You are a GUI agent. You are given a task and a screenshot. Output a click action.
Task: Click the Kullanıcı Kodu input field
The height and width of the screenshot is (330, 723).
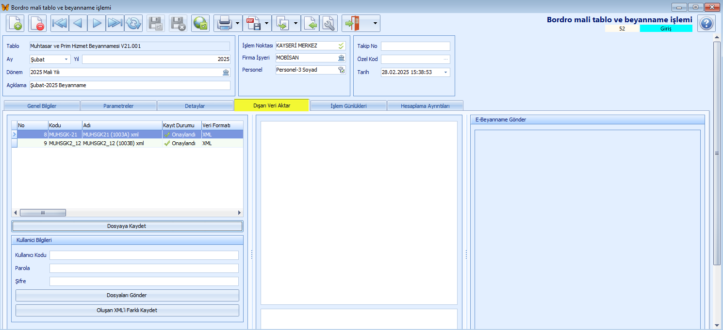(x=144, y=255)
